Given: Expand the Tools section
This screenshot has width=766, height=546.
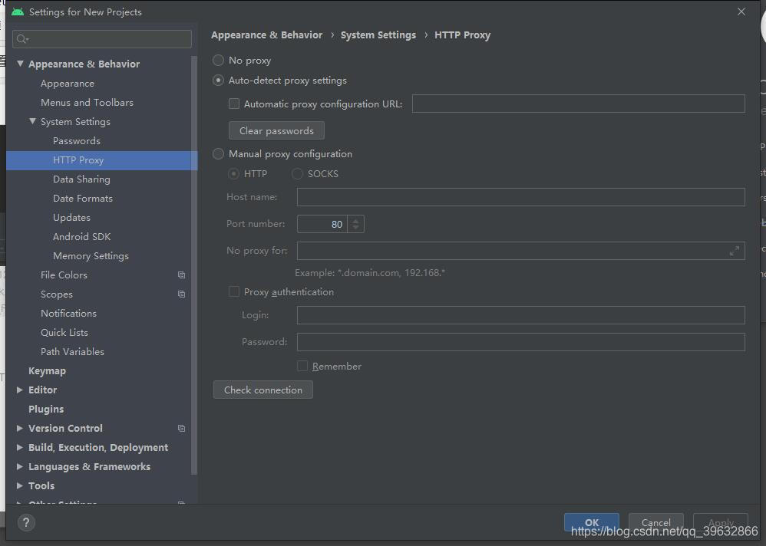Looking at the screenshot, I should coord(19,485).
